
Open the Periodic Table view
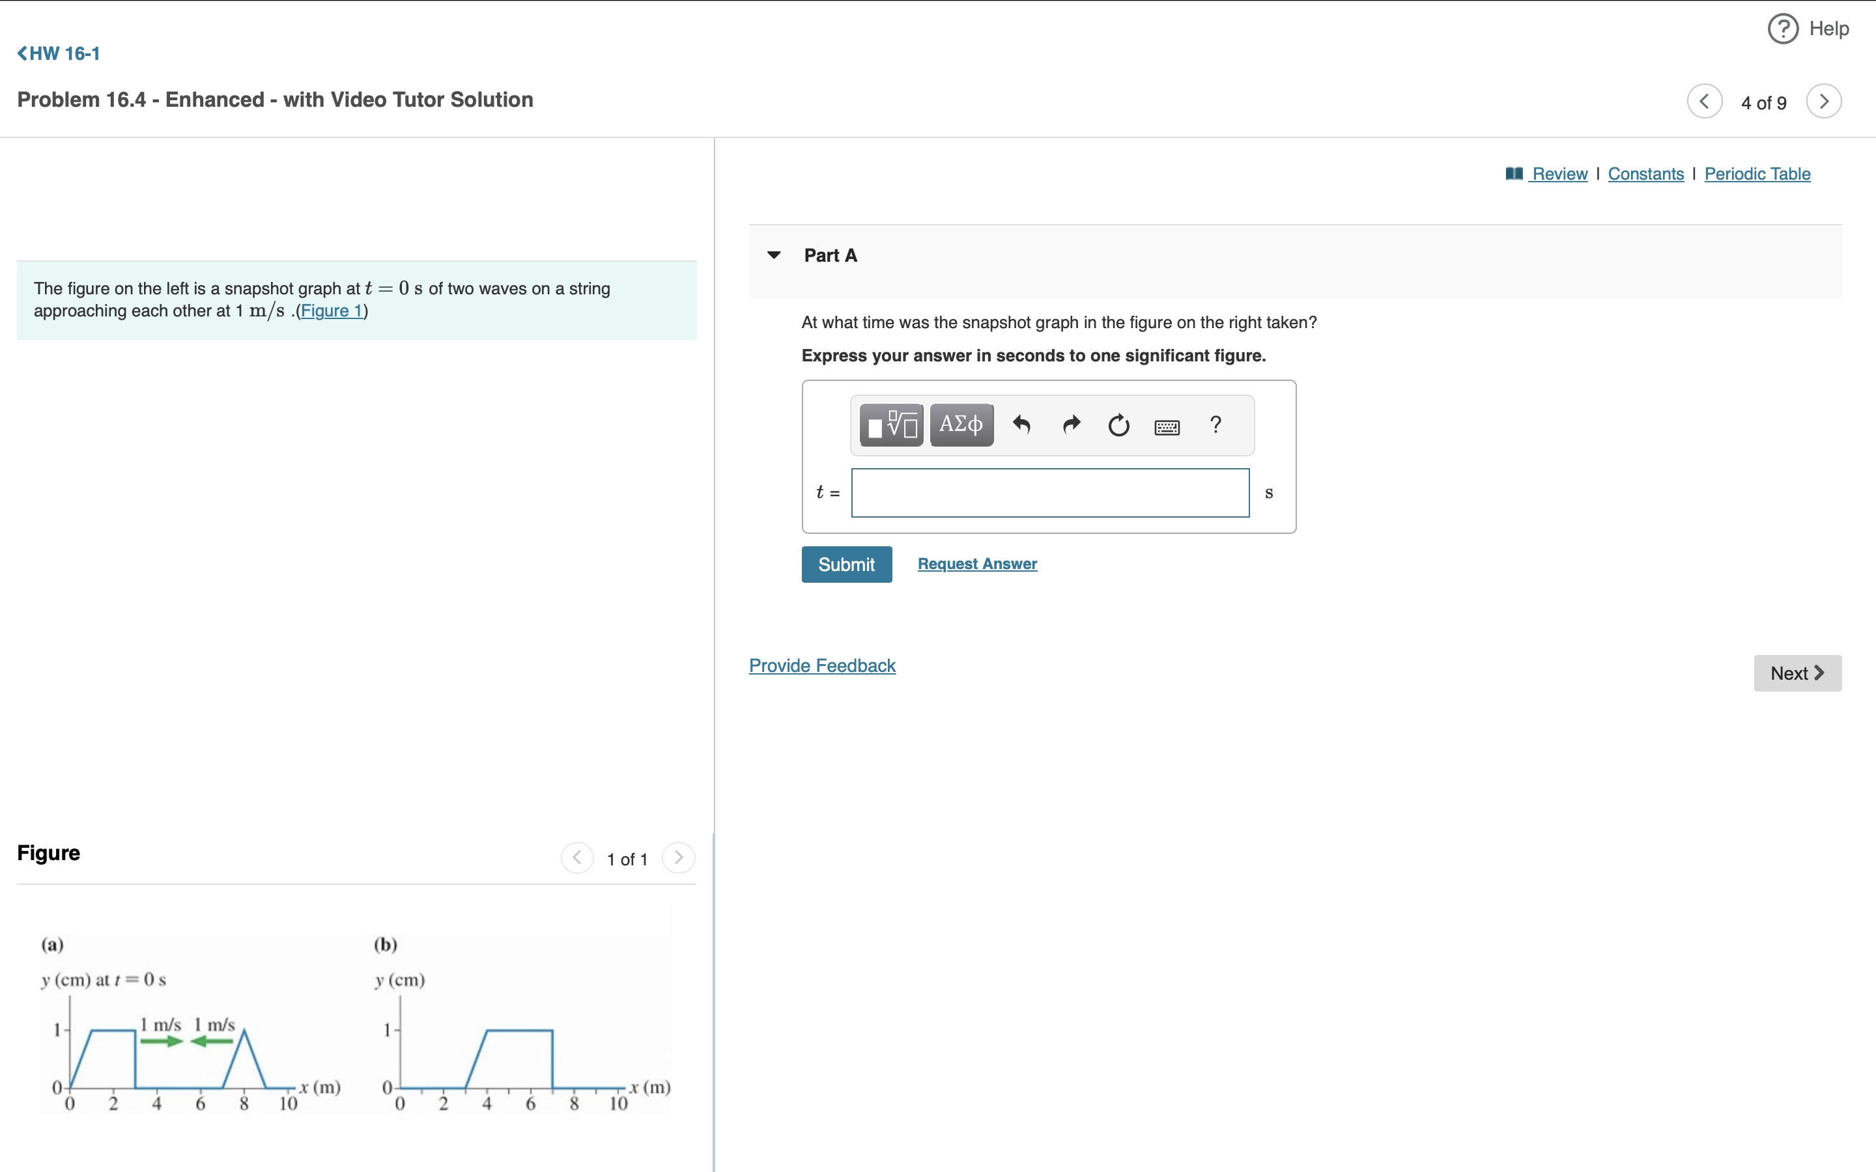[x=1756, y=174]
